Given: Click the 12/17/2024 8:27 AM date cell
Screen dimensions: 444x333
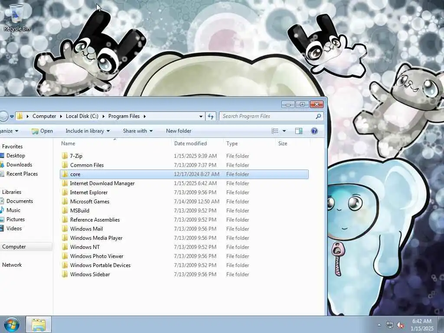Looking at the screenshot, I should (x=196, y=174).
